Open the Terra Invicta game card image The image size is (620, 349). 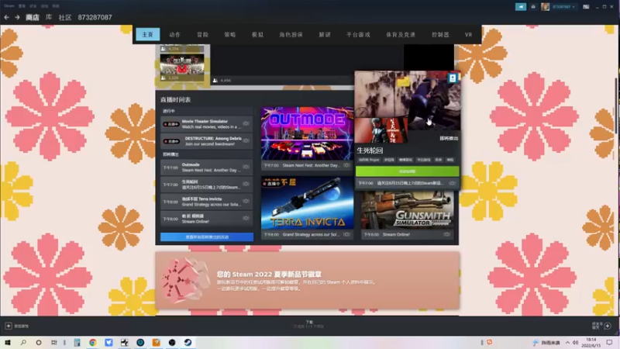coord(307,202)
